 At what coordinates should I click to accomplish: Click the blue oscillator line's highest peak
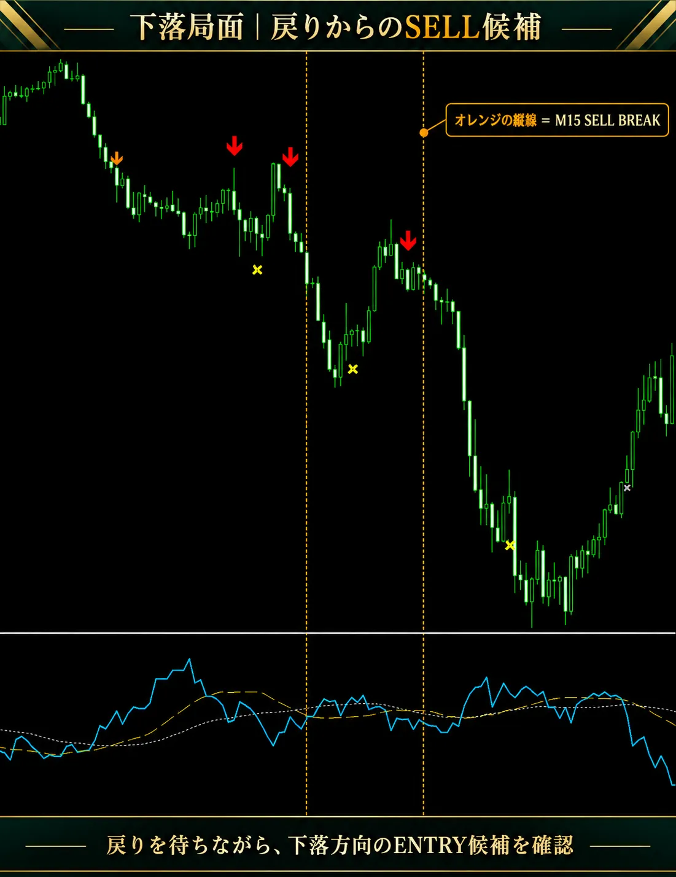click(189, 660)
